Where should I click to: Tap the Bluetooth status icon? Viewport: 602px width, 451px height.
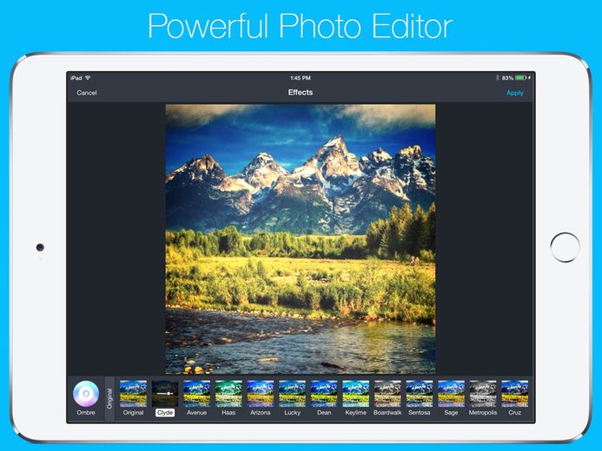(x=497, y=78)
